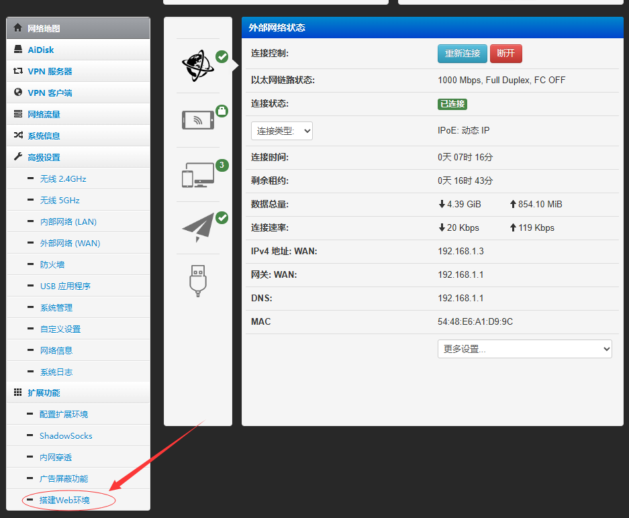Viewport: 629px width, 518px height.
Task: Open 搭建Web环境 menu entry
Action: [x=64, y=500]
